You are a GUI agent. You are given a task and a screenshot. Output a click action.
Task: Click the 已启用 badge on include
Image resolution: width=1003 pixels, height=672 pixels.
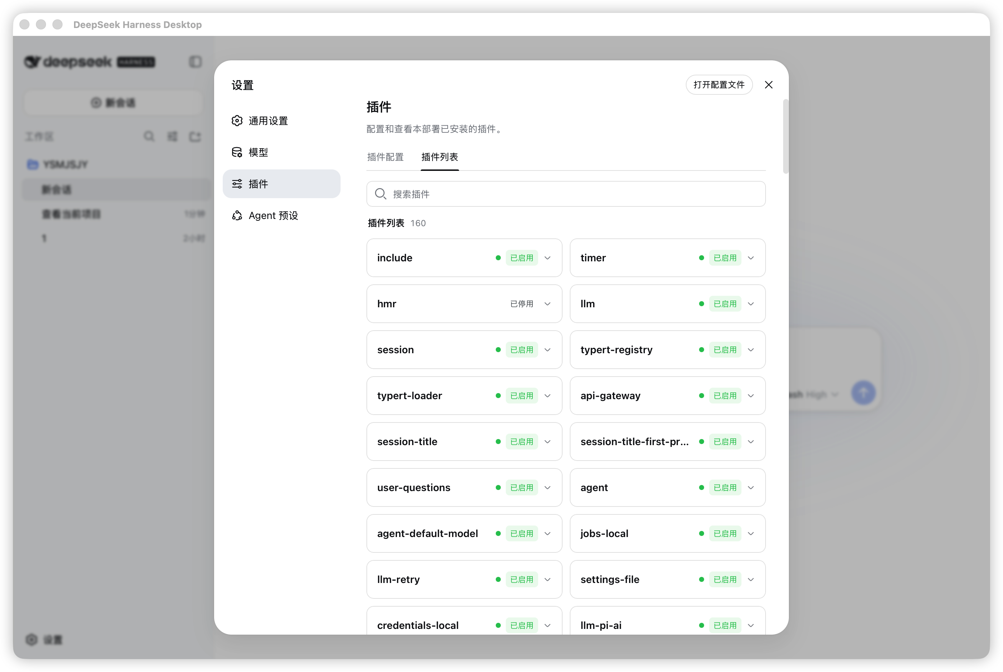[522, 258]
